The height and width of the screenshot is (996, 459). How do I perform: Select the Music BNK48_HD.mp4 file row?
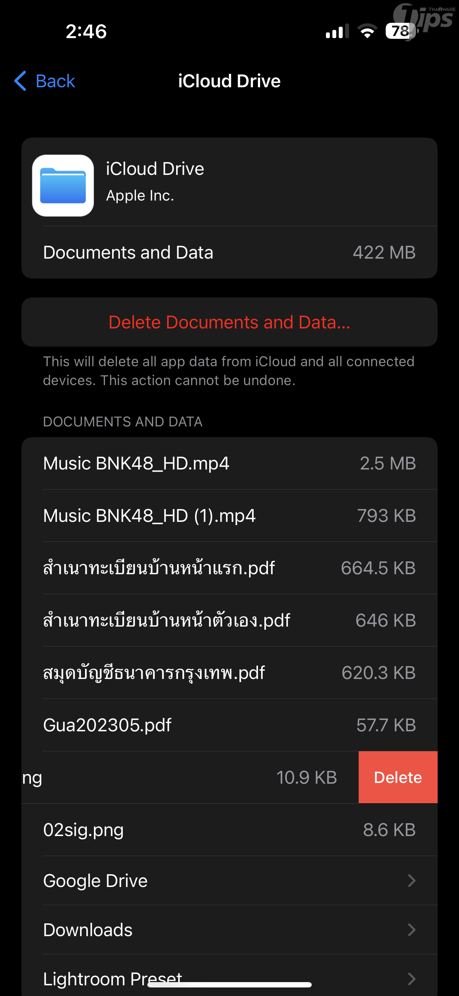(229, 463)
